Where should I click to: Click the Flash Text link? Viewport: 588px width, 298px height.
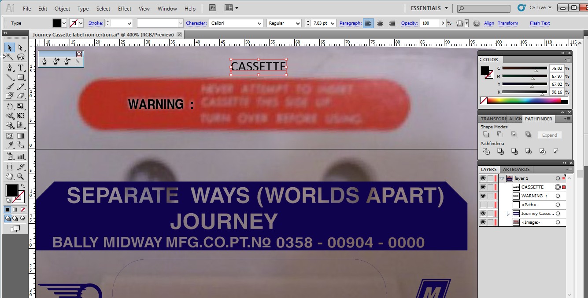pyautogui.click(x=540, y=23)
